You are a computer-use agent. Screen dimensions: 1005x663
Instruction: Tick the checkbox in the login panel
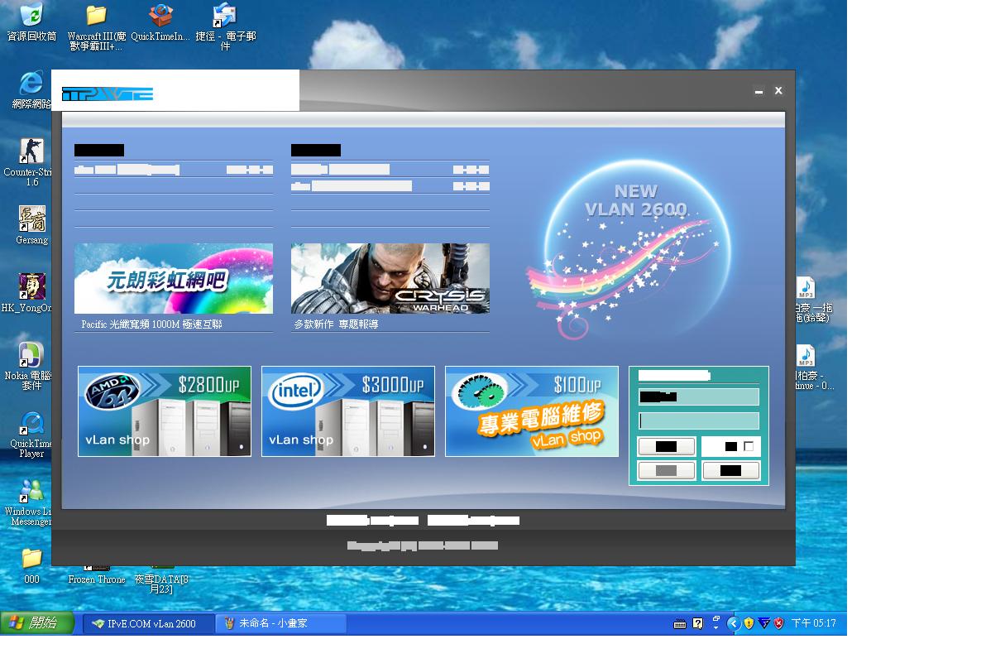click(749, 446)
